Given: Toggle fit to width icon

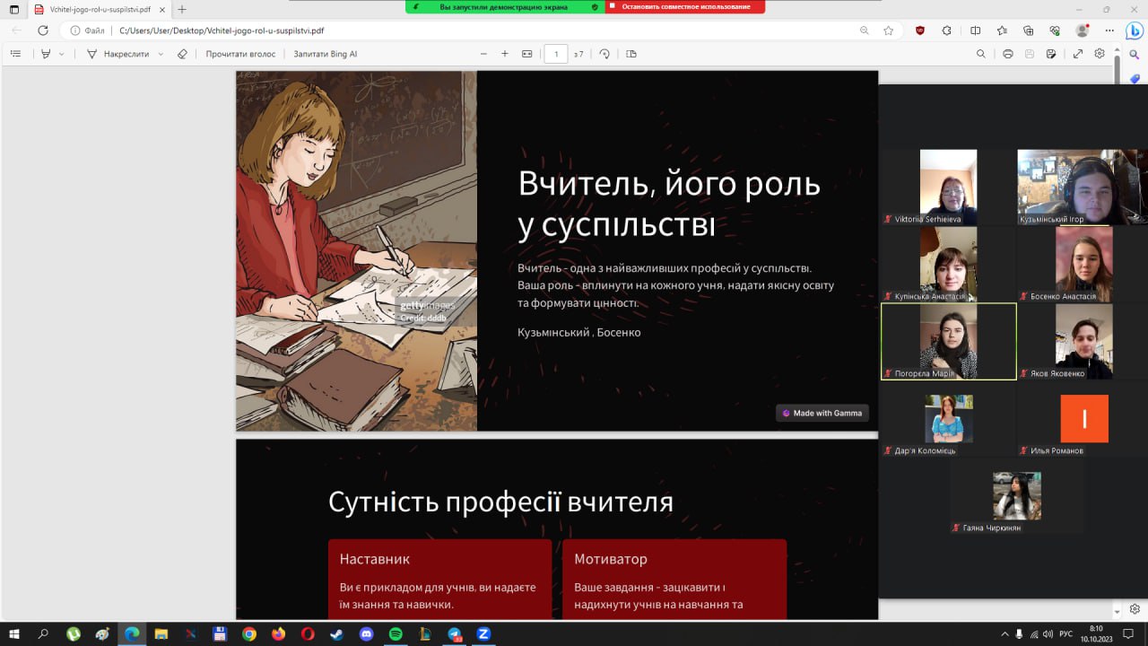Looking at the screenshot, I should (x=527, y=54).
